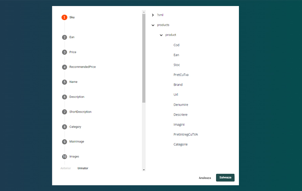This screenshot has height=191, width=302.
Task: Go to next step with Urmator
Action: [x=83, y=168]
